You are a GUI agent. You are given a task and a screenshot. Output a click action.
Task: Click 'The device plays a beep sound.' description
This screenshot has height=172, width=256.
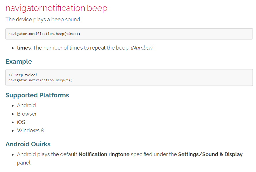tap(43, 20)
